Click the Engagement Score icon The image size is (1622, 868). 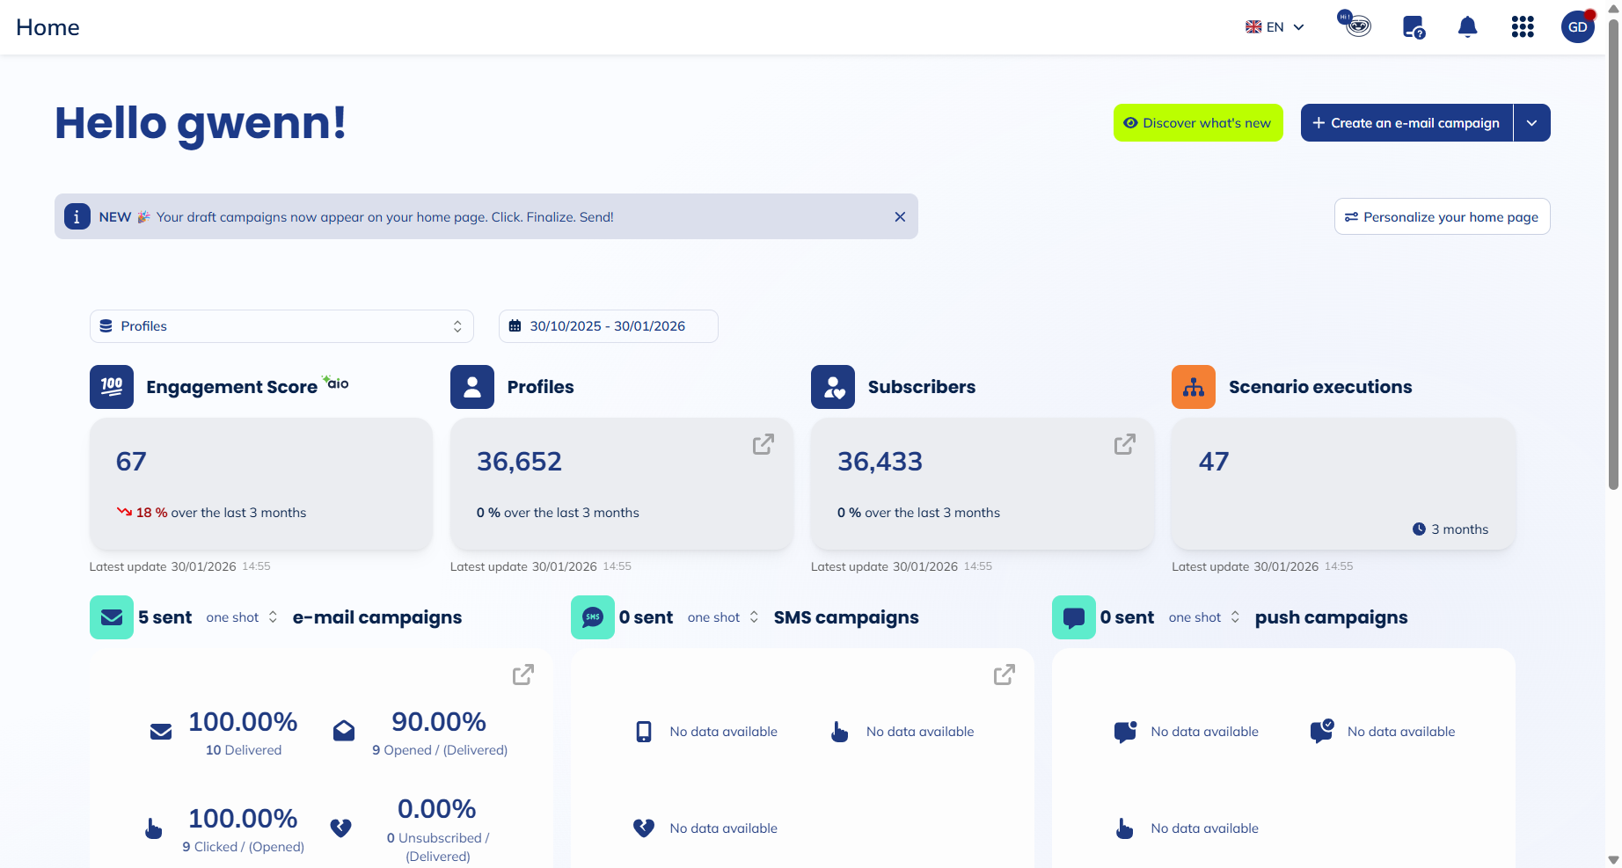point(112,387)
